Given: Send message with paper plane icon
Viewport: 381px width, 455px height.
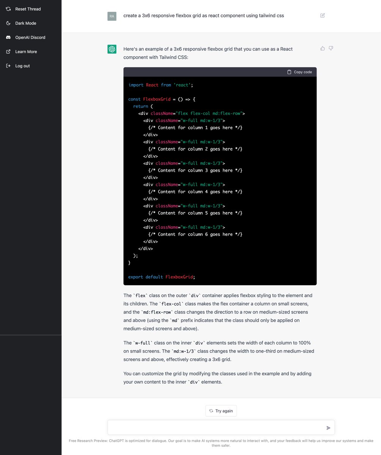Looking at the screenshot, I should pos(328,428).
